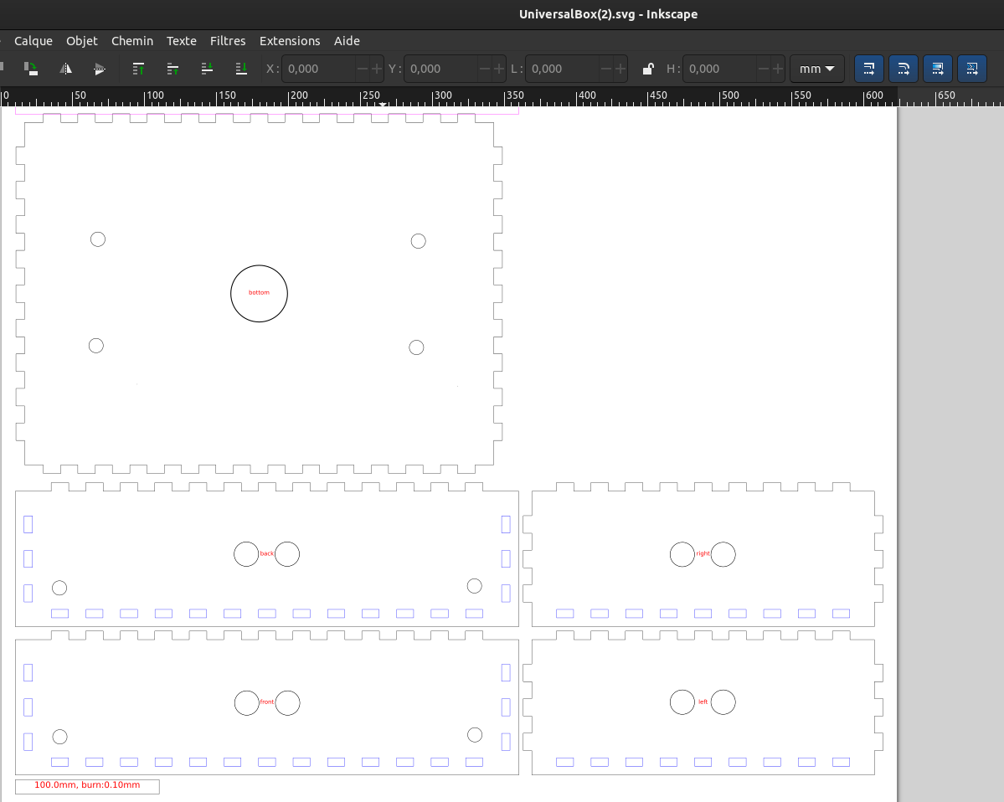
Task: Click the rotate 90° clockwise icon
Action: tap(30, 69)
